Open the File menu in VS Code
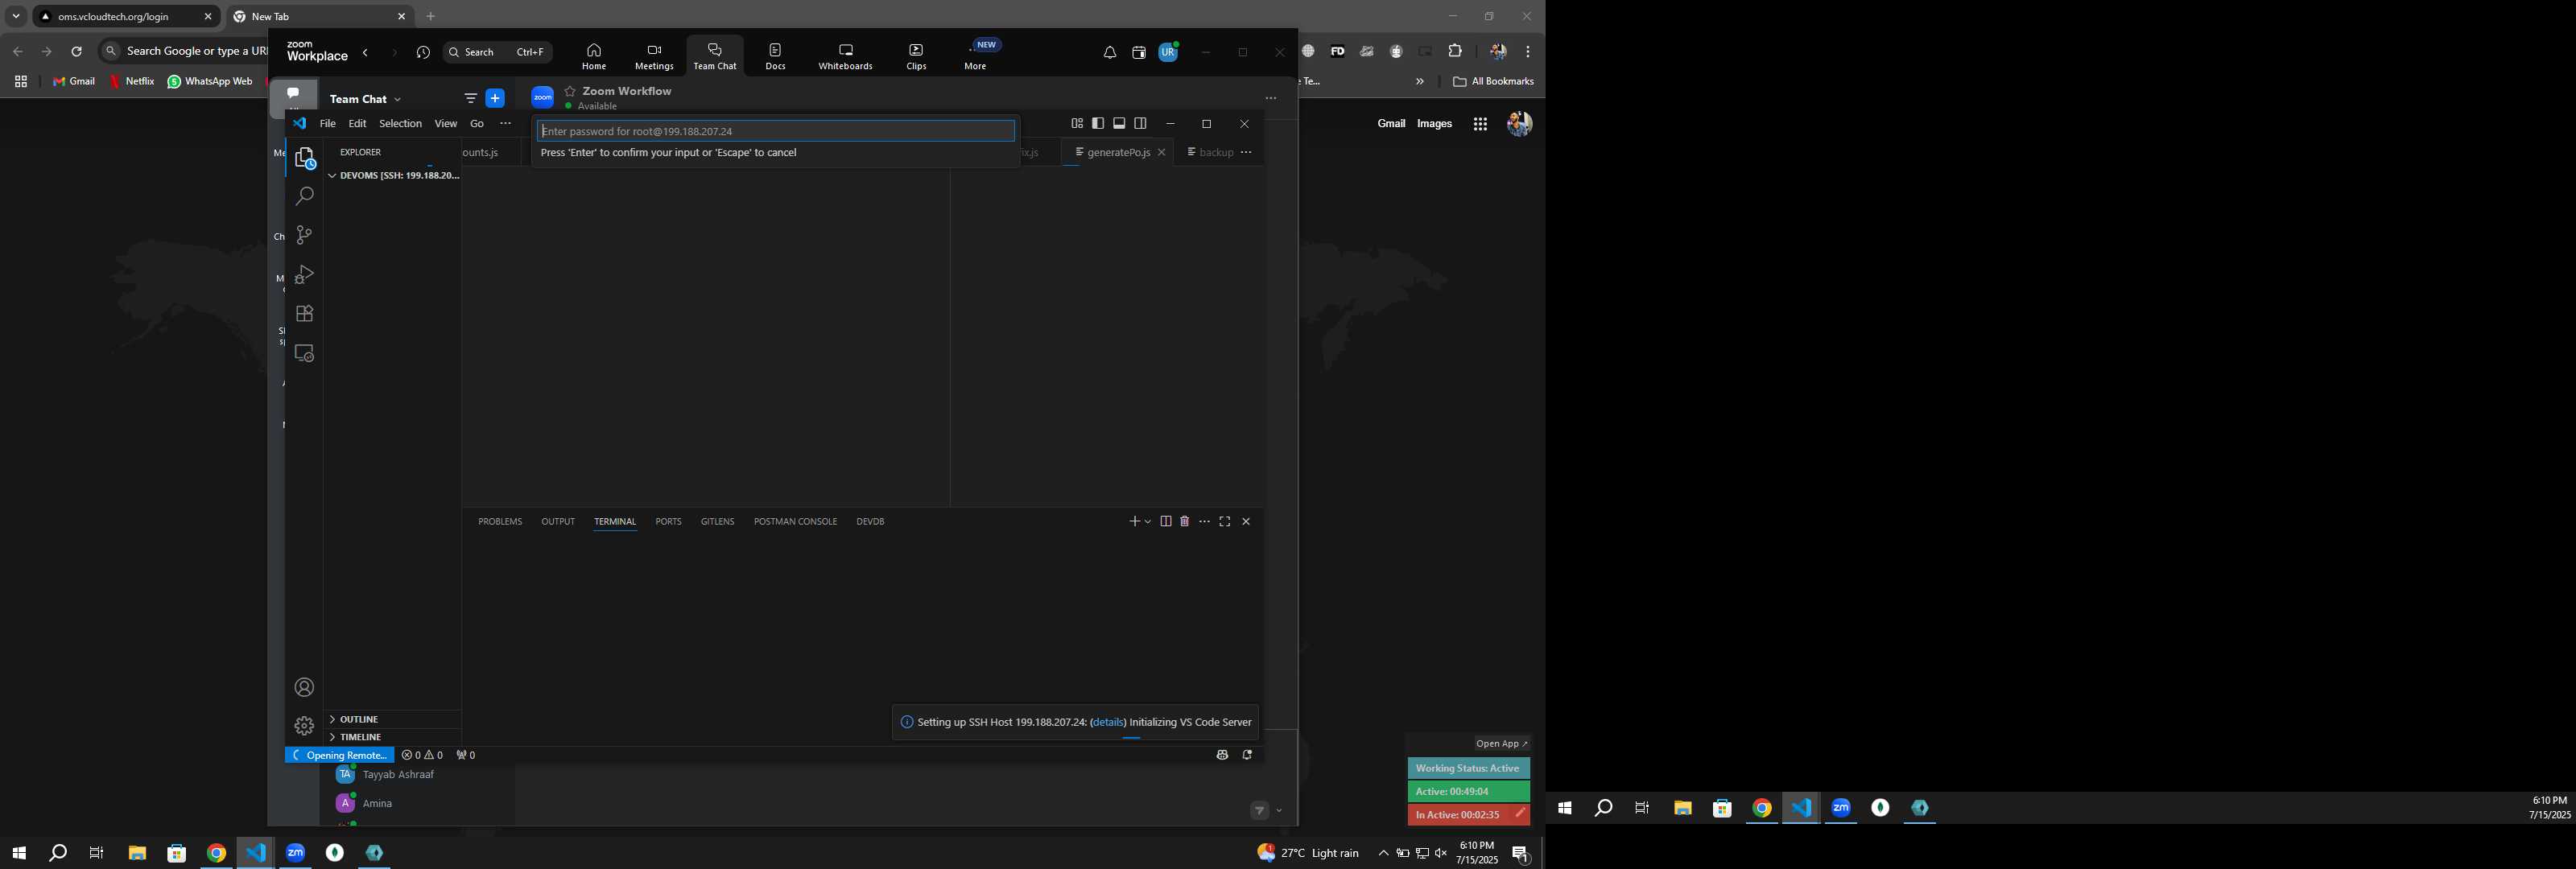 pyautogui.click(x=327, y=124)
